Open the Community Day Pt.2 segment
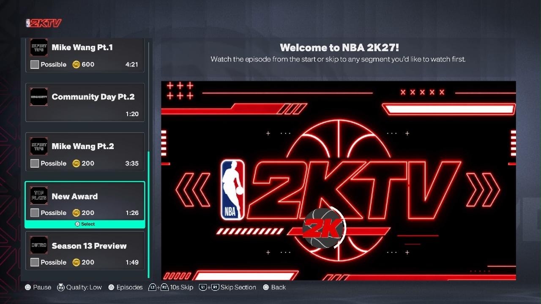This screenshot has height=304, width=541. click(x=85, y=102)
